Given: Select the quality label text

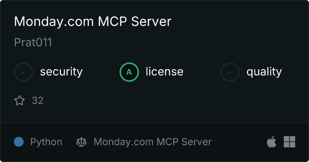Looking at the screenshot, I should (264, 72).
